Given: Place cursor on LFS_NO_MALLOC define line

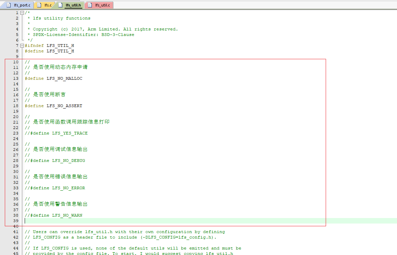Looking at the screenshot, I should [53, 78].
